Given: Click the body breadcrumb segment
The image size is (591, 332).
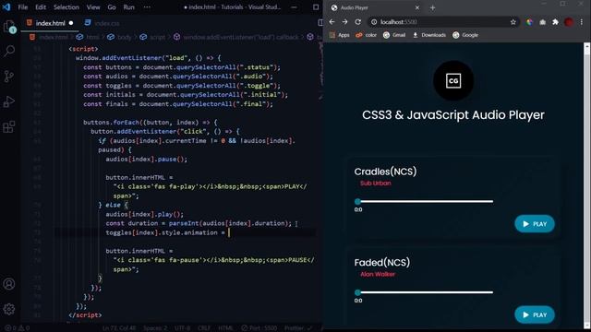Looking at the screenshot, I should pos(120,37).
